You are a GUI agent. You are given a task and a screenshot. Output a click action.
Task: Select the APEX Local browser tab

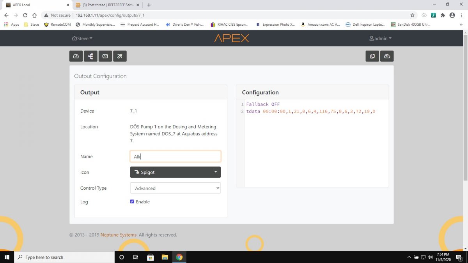coord(37,5)
